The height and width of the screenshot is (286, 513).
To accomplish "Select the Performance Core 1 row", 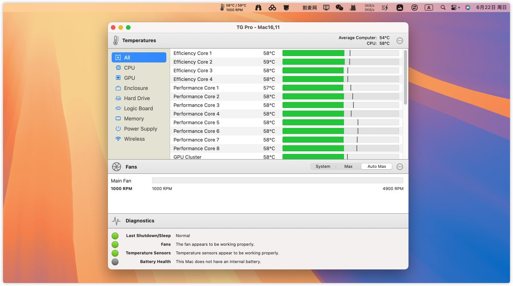I will [286, 88].
